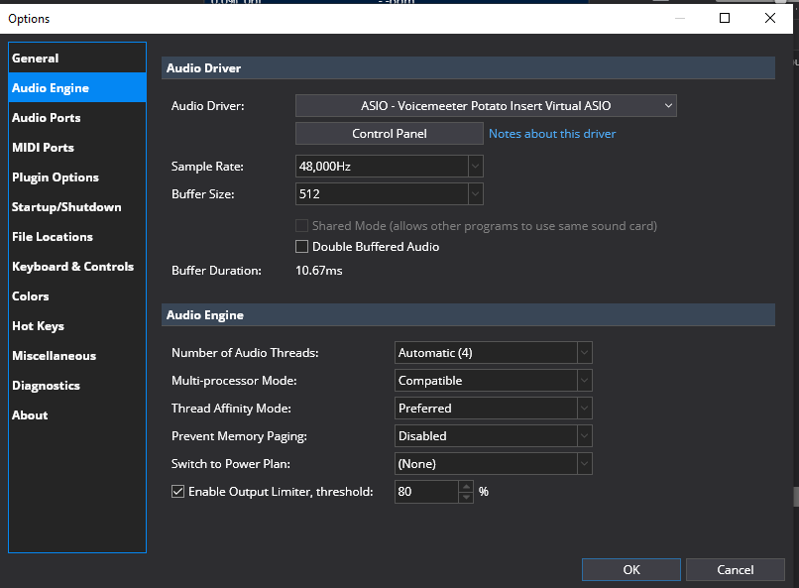
Task: Select Plugin Options in the sidebar
Action: point(56,177)
